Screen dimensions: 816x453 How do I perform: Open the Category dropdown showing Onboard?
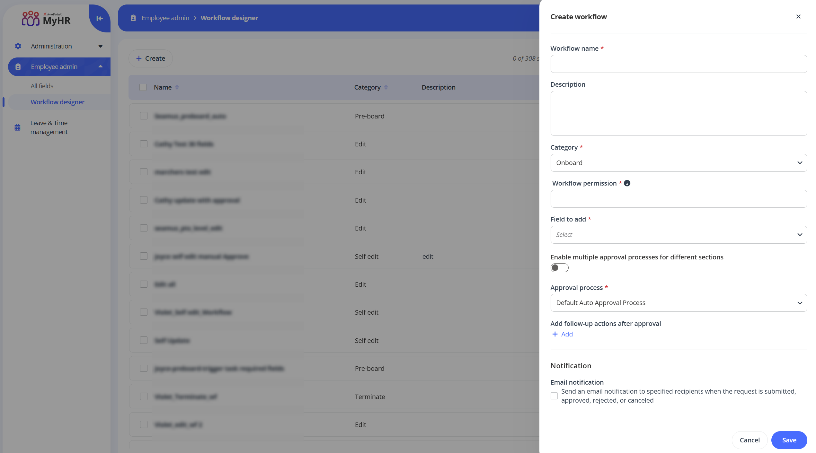(679, 163)
